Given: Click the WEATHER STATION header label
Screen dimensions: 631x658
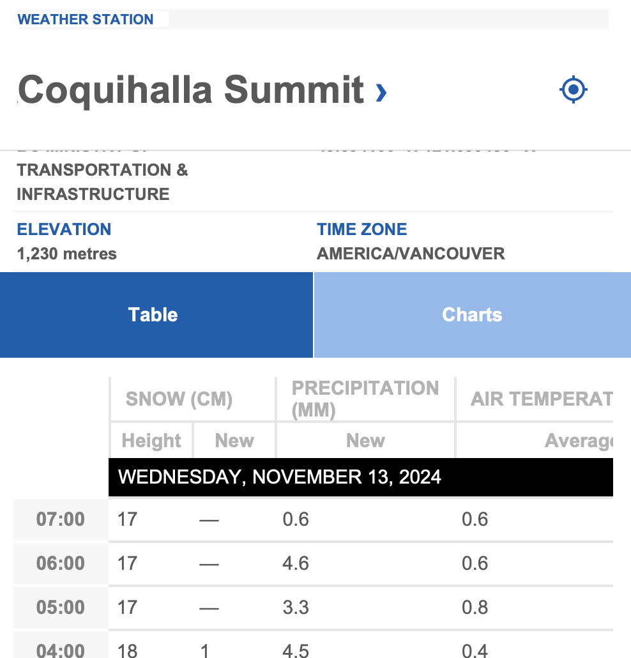Looking at the screenshot, I should coord(86,19).
